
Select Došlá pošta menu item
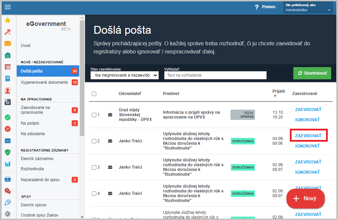pos(48,71)
